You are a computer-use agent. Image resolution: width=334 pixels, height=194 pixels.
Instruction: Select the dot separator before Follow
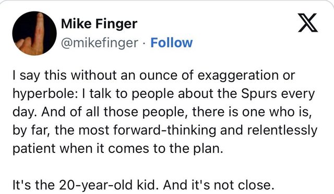coord(145,43)
